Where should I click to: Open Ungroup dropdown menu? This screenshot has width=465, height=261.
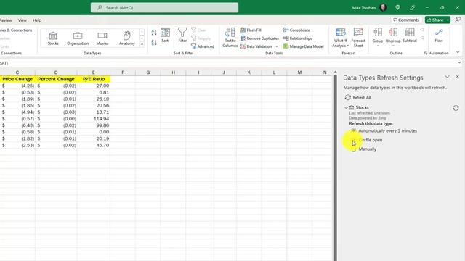(x=393, y=46)
